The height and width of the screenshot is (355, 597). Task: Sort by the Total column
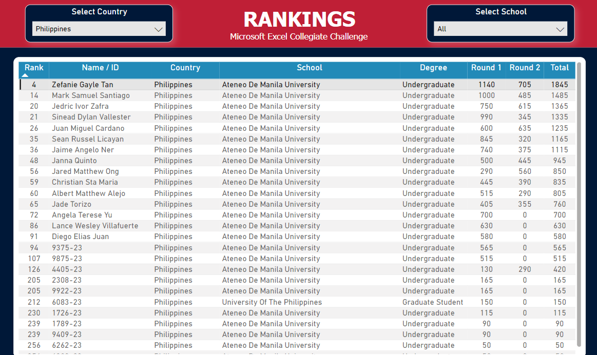tap(559, 68)
